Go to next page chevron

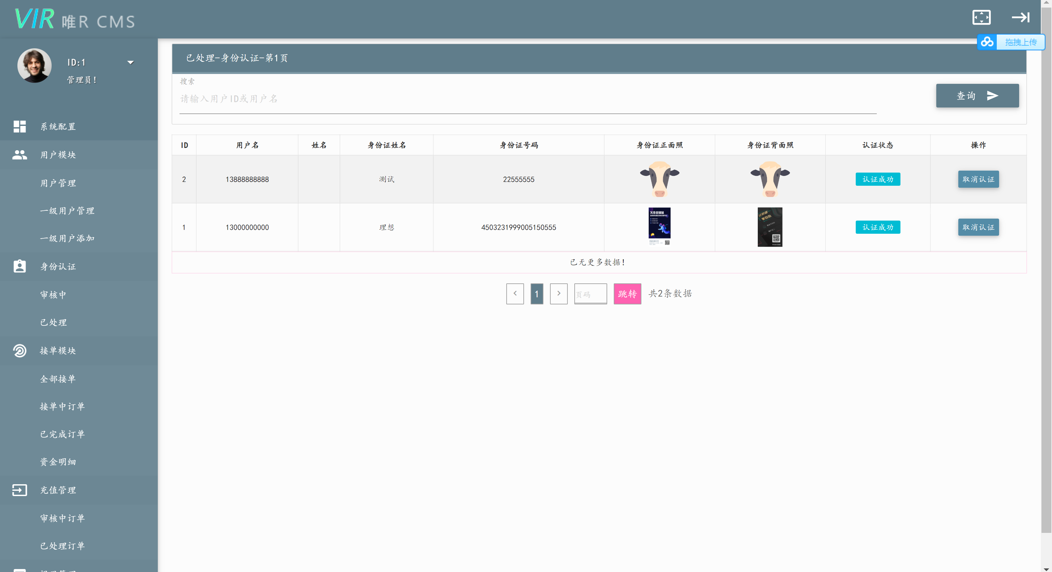pos(558,294)
